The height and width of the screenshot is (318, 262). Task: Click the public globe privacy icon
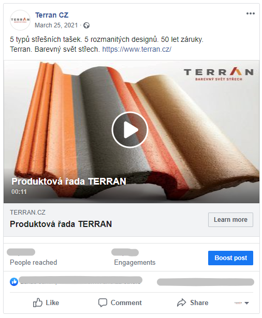[86, 25]
